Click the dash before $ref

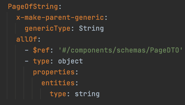(27, 50)
